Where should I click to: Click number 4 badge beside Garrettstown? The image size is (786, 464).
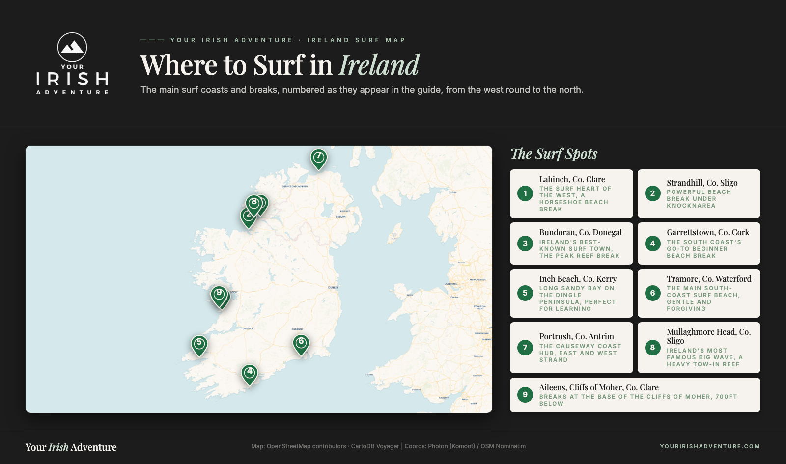(653, 244)
